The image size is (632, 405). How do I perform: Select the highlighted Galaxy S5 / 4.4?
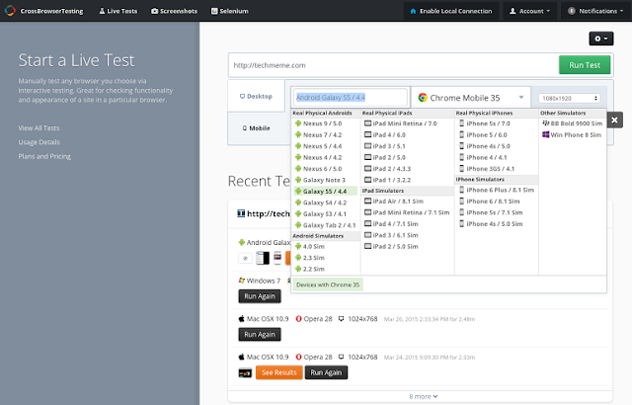tap(325, 191)
